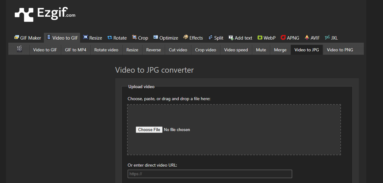Switch to Cut video tab
Image resolution: width=383 pixels, height=183 pixels.
(178, 50)
